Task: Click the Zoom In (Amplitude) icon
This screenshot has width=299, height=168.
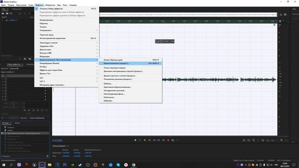Action: point(244,140)
